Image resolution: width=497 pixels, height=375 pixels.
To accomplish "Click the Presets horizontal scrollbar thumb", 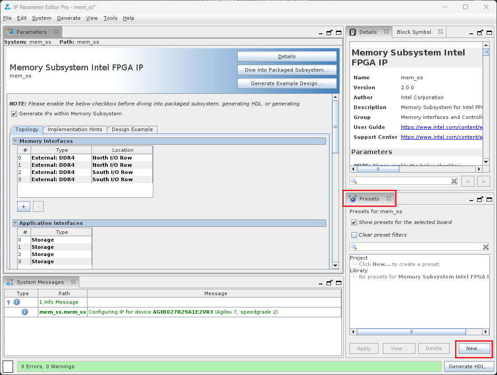I will pos(411,332).
